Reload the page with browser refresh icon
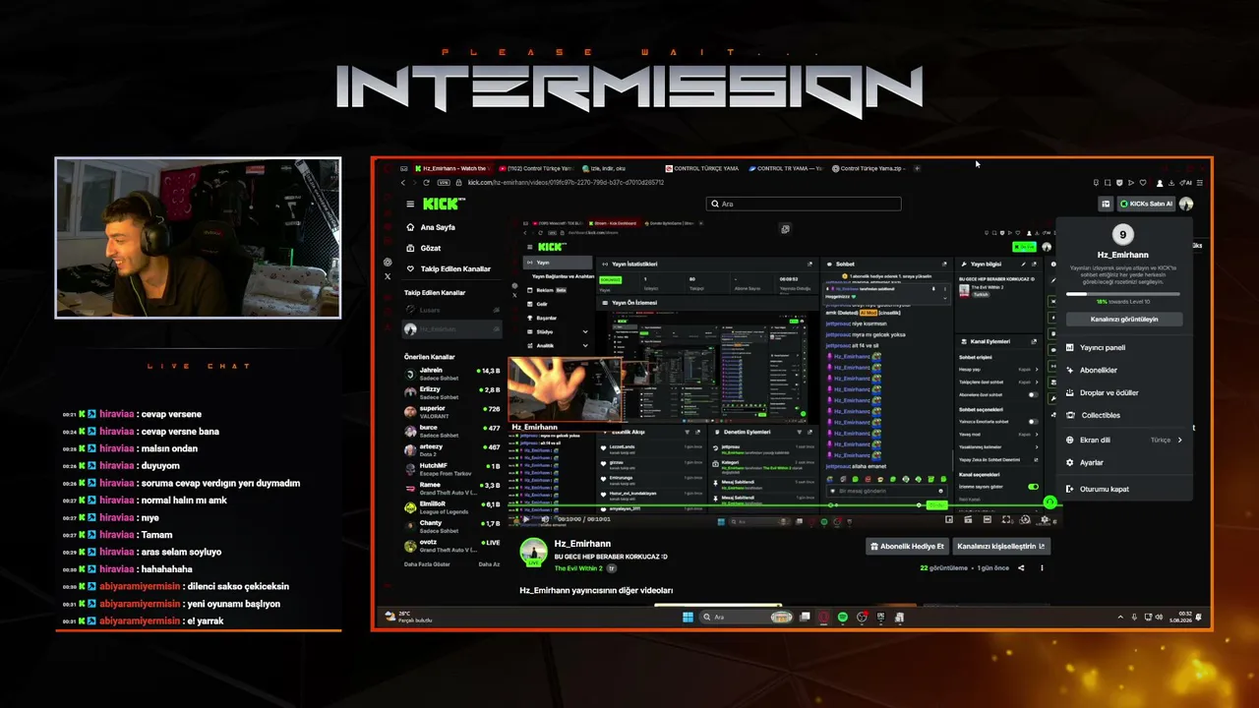The width and height of the screenshot is (1259, 708). [x=426, y=182]
